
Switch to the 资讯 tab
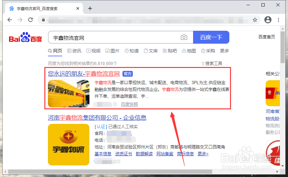pyautogui.click(x=74, y=51)
